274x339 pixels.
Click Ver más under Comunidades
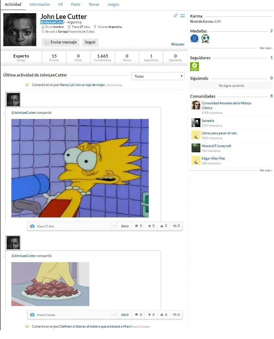point(266,170)
